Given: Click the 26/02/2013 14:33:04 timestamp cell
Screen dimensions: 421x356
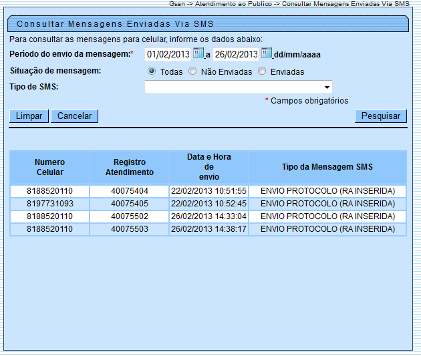Looking at the screenshot, I should point(208,216).
